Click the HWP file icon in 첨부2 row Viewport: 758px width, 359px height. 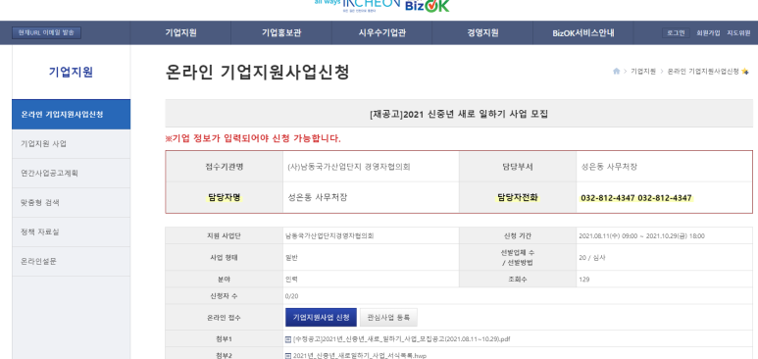click(x=288, y=356)
